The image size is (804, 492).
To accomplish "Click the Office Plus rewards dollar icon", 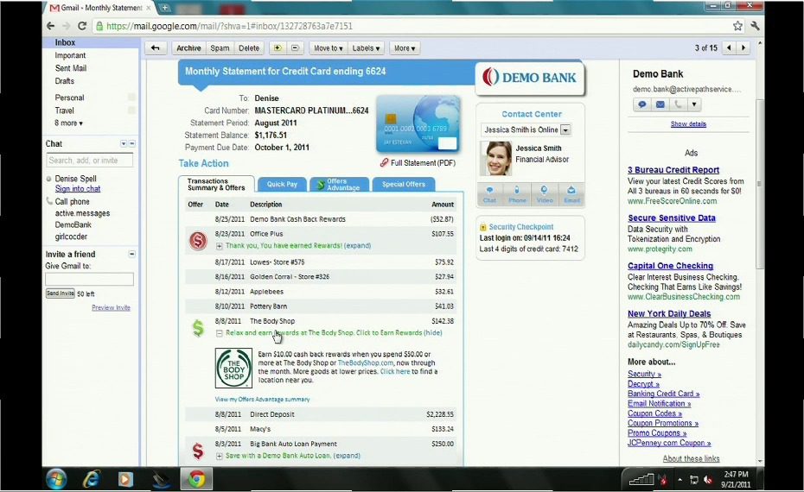I will pos(198,240).
